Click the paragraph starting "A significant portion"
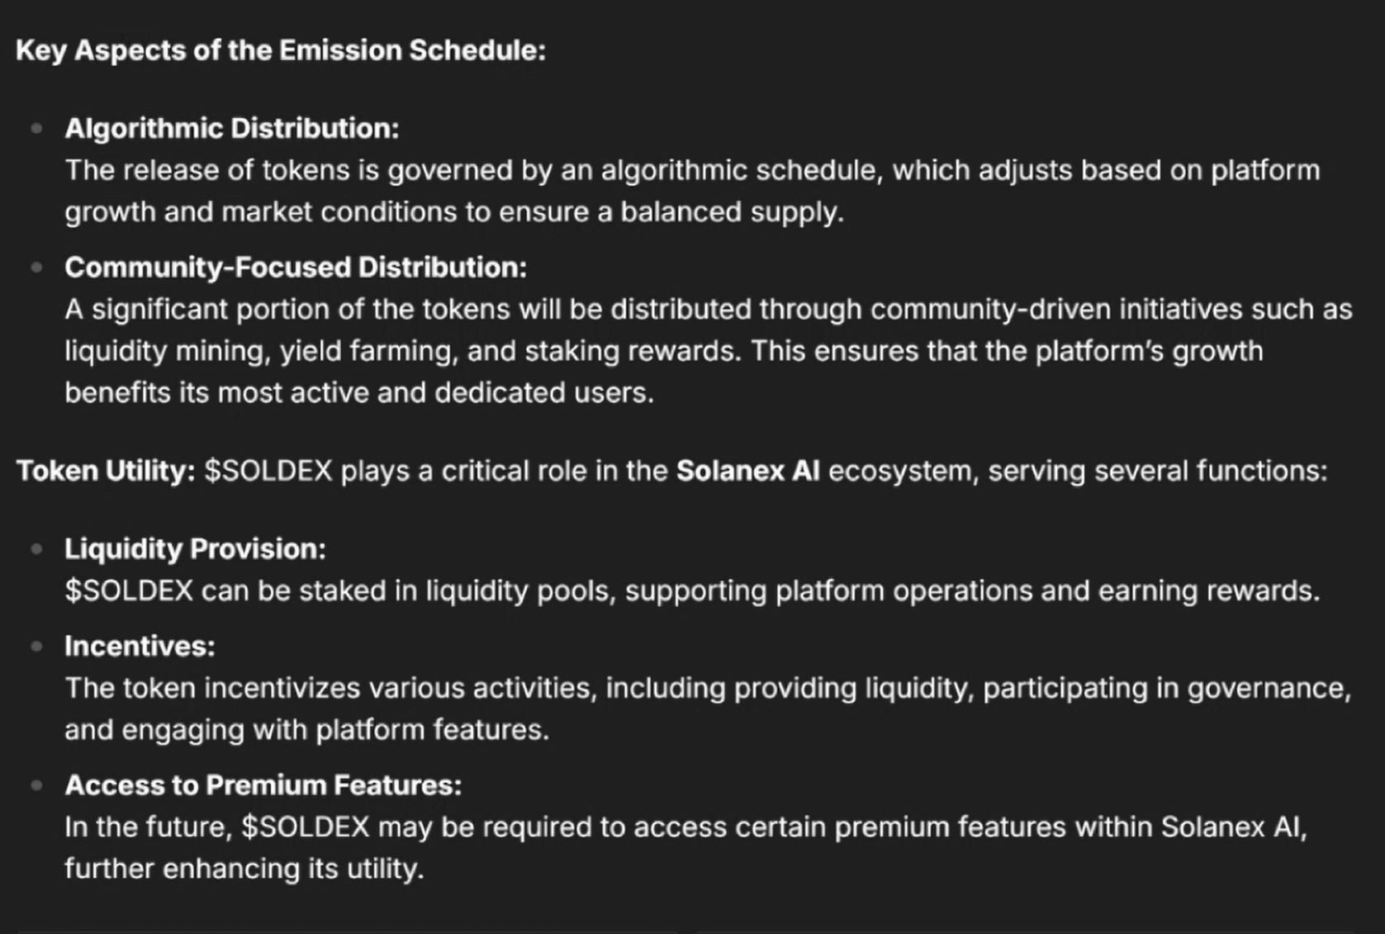The image size is (1385, 934). coord(708,351)
